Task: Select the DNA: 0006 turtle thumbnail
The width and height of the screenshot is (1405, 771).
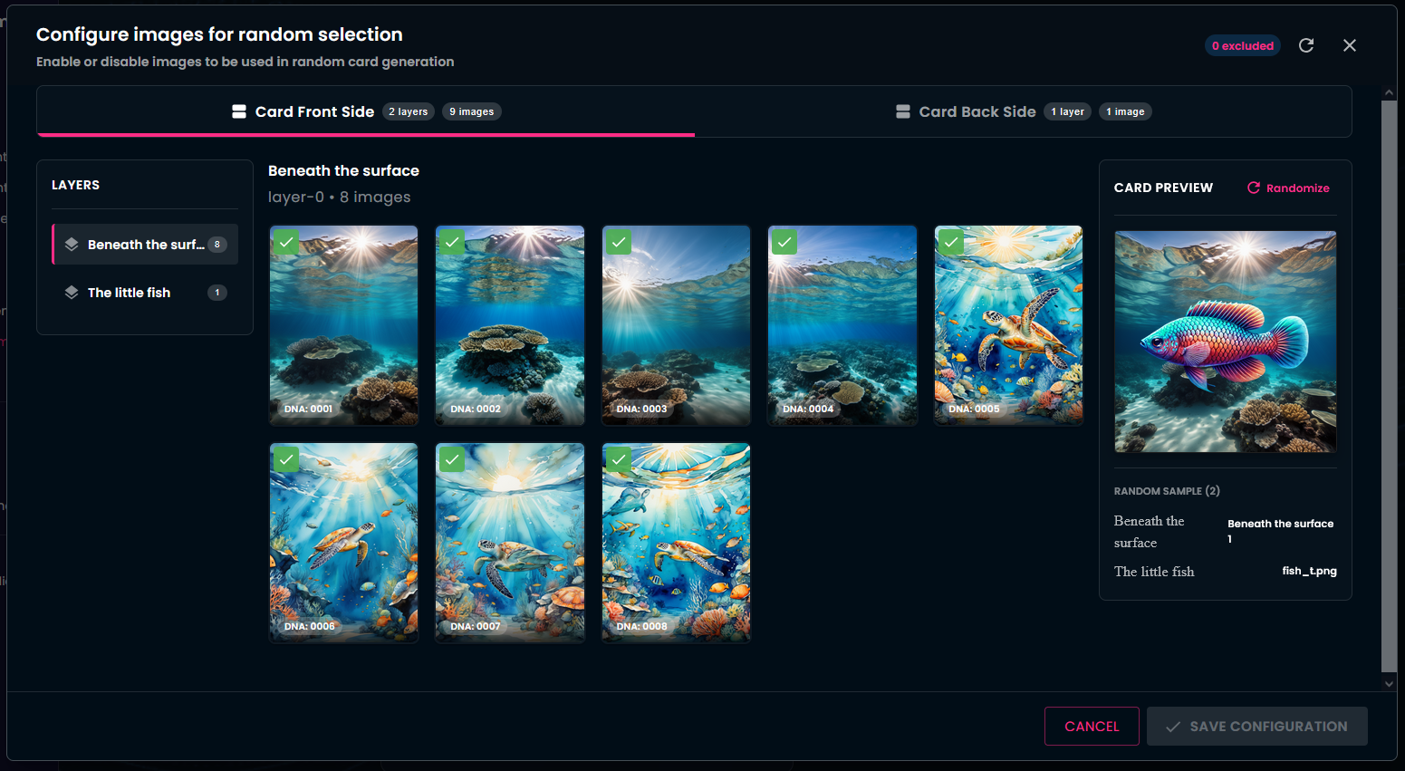Action: click(x=344, y=544)
